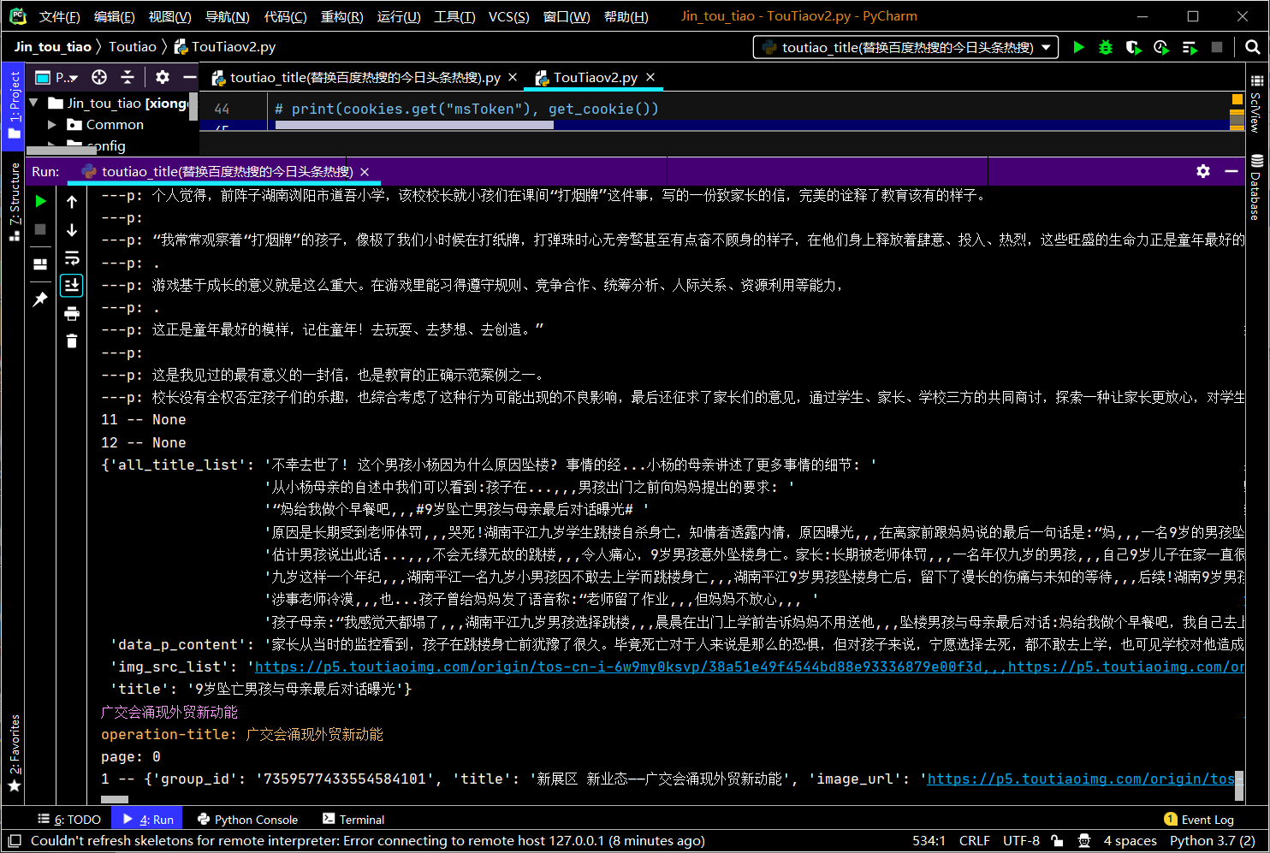Open the Database side panel

[x=1256, y=187]
